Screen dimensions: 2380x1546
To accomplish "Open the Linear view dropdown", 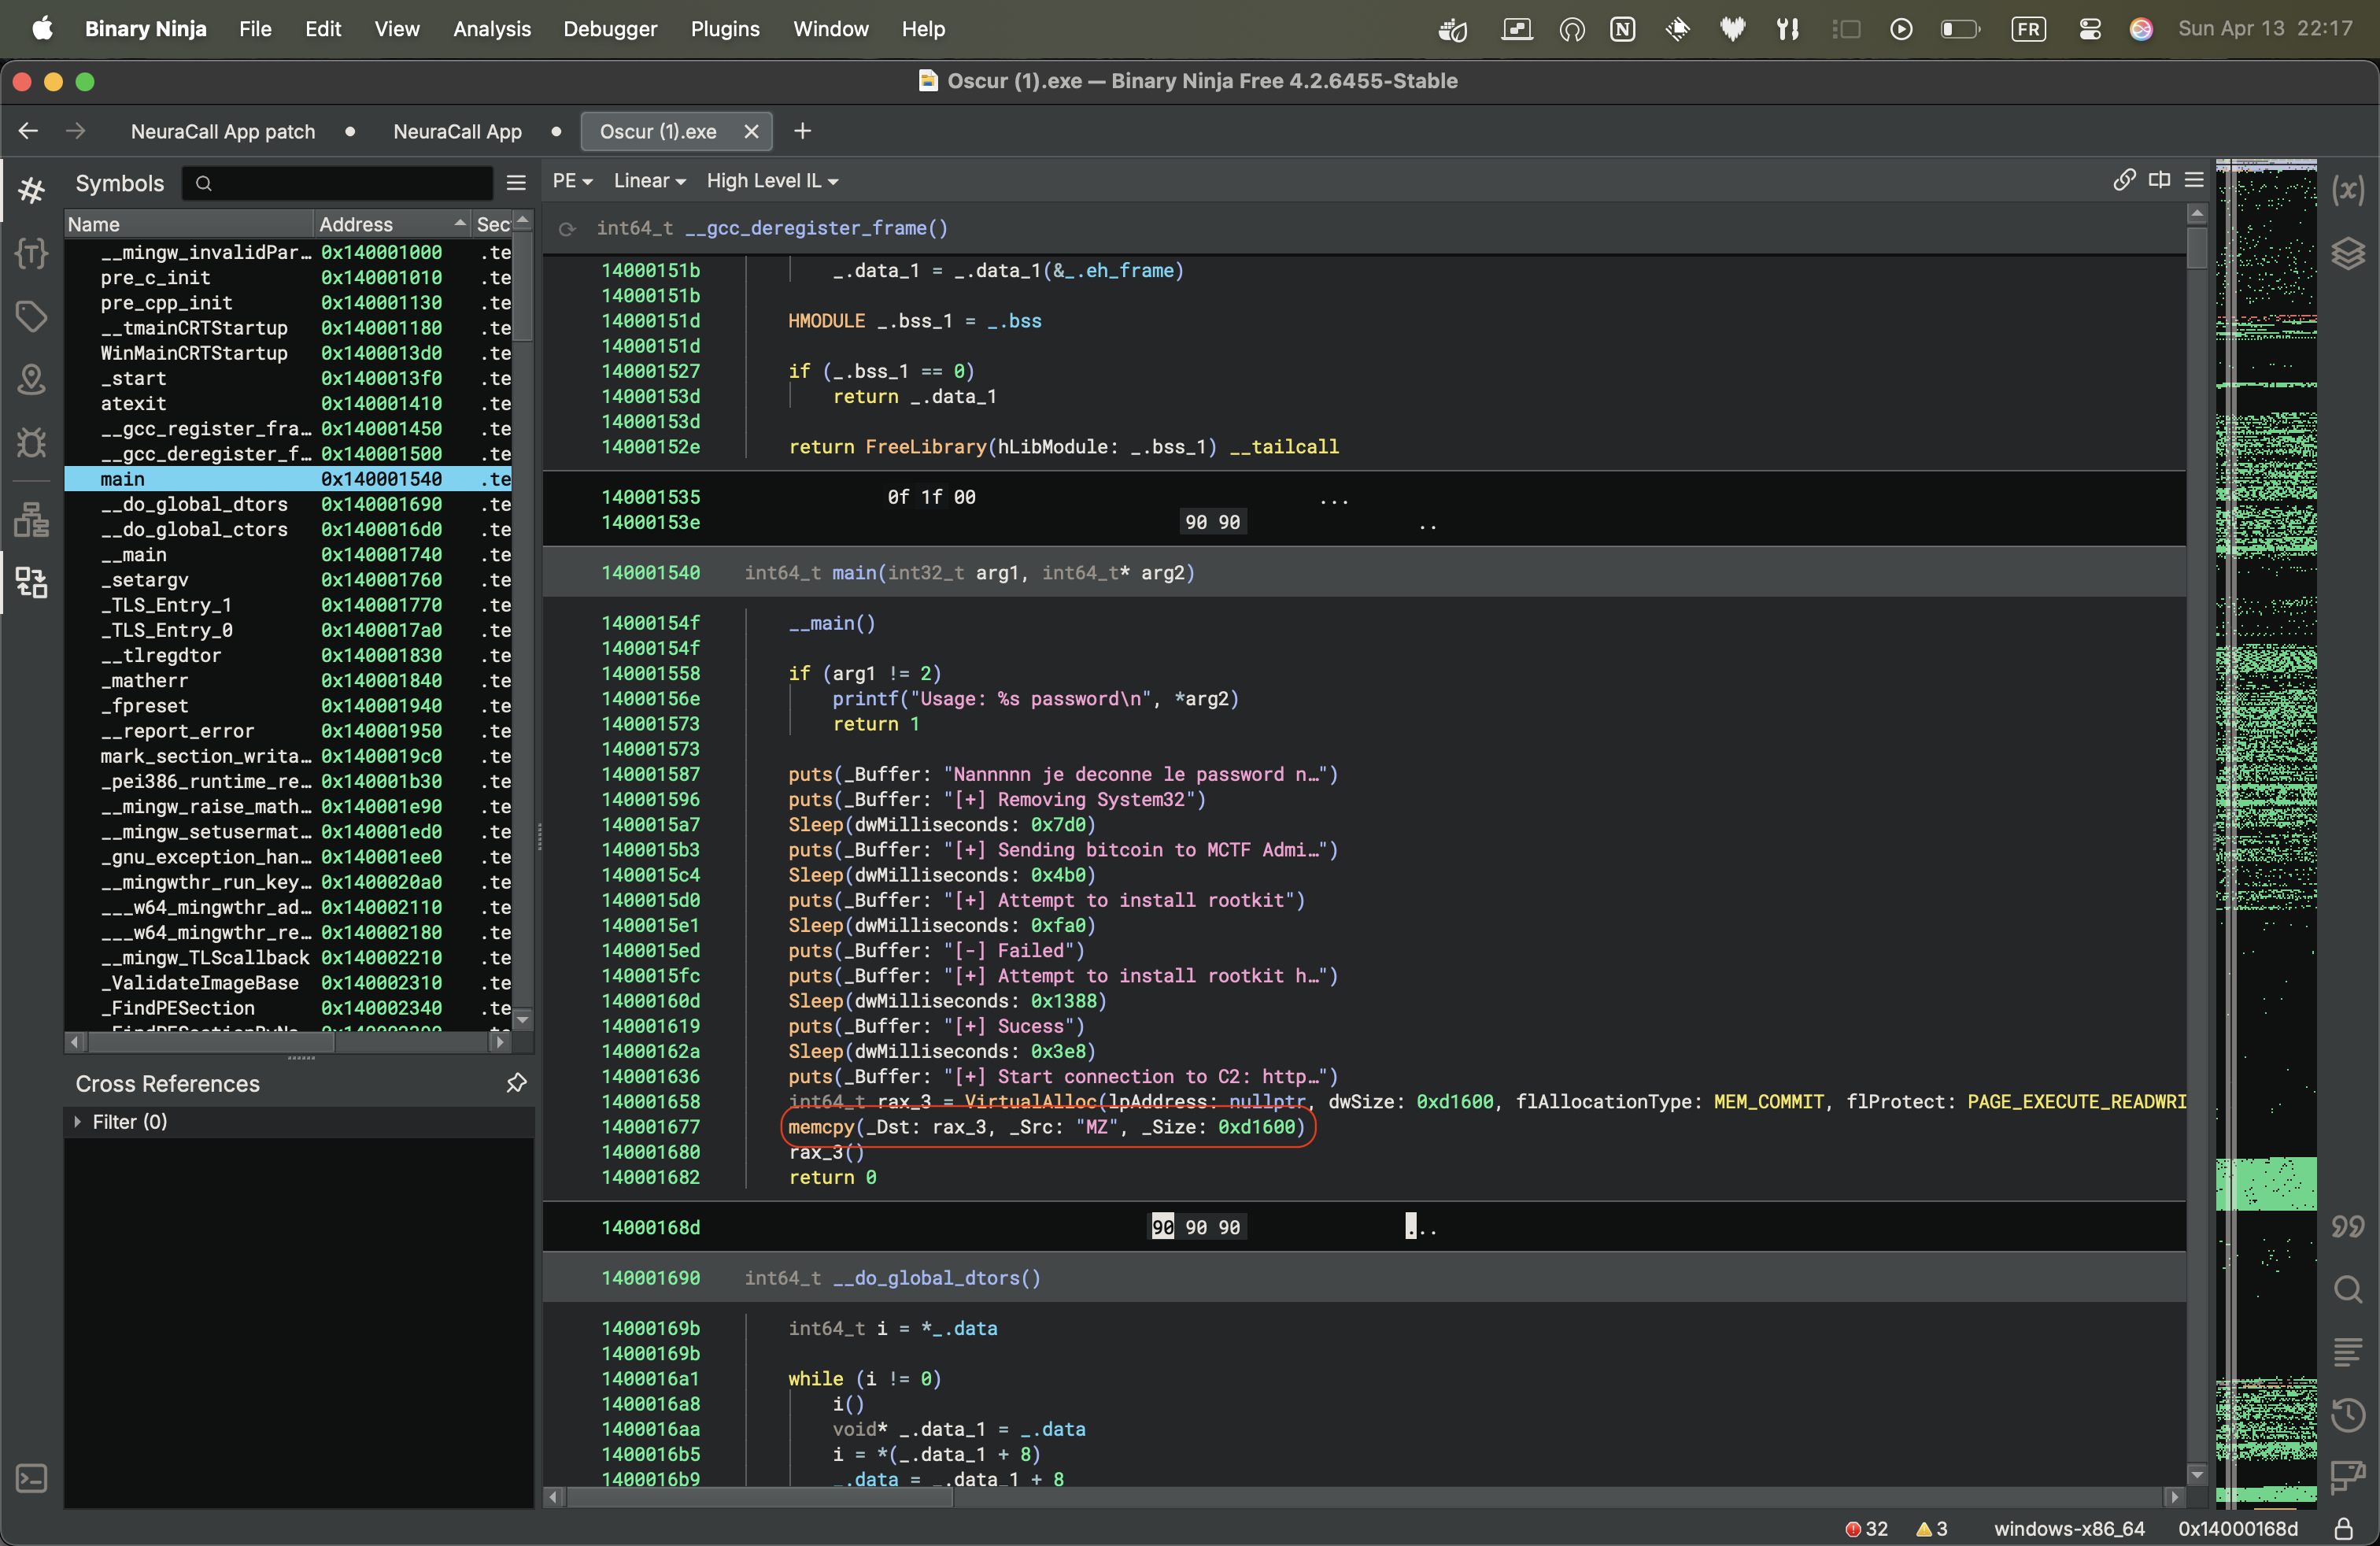I will click(649, 181).
